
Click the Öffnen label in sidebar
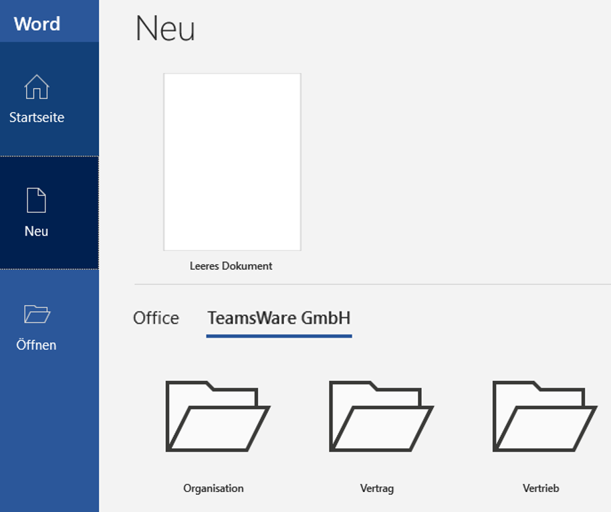pyautogui.click(x=36, y=345)
